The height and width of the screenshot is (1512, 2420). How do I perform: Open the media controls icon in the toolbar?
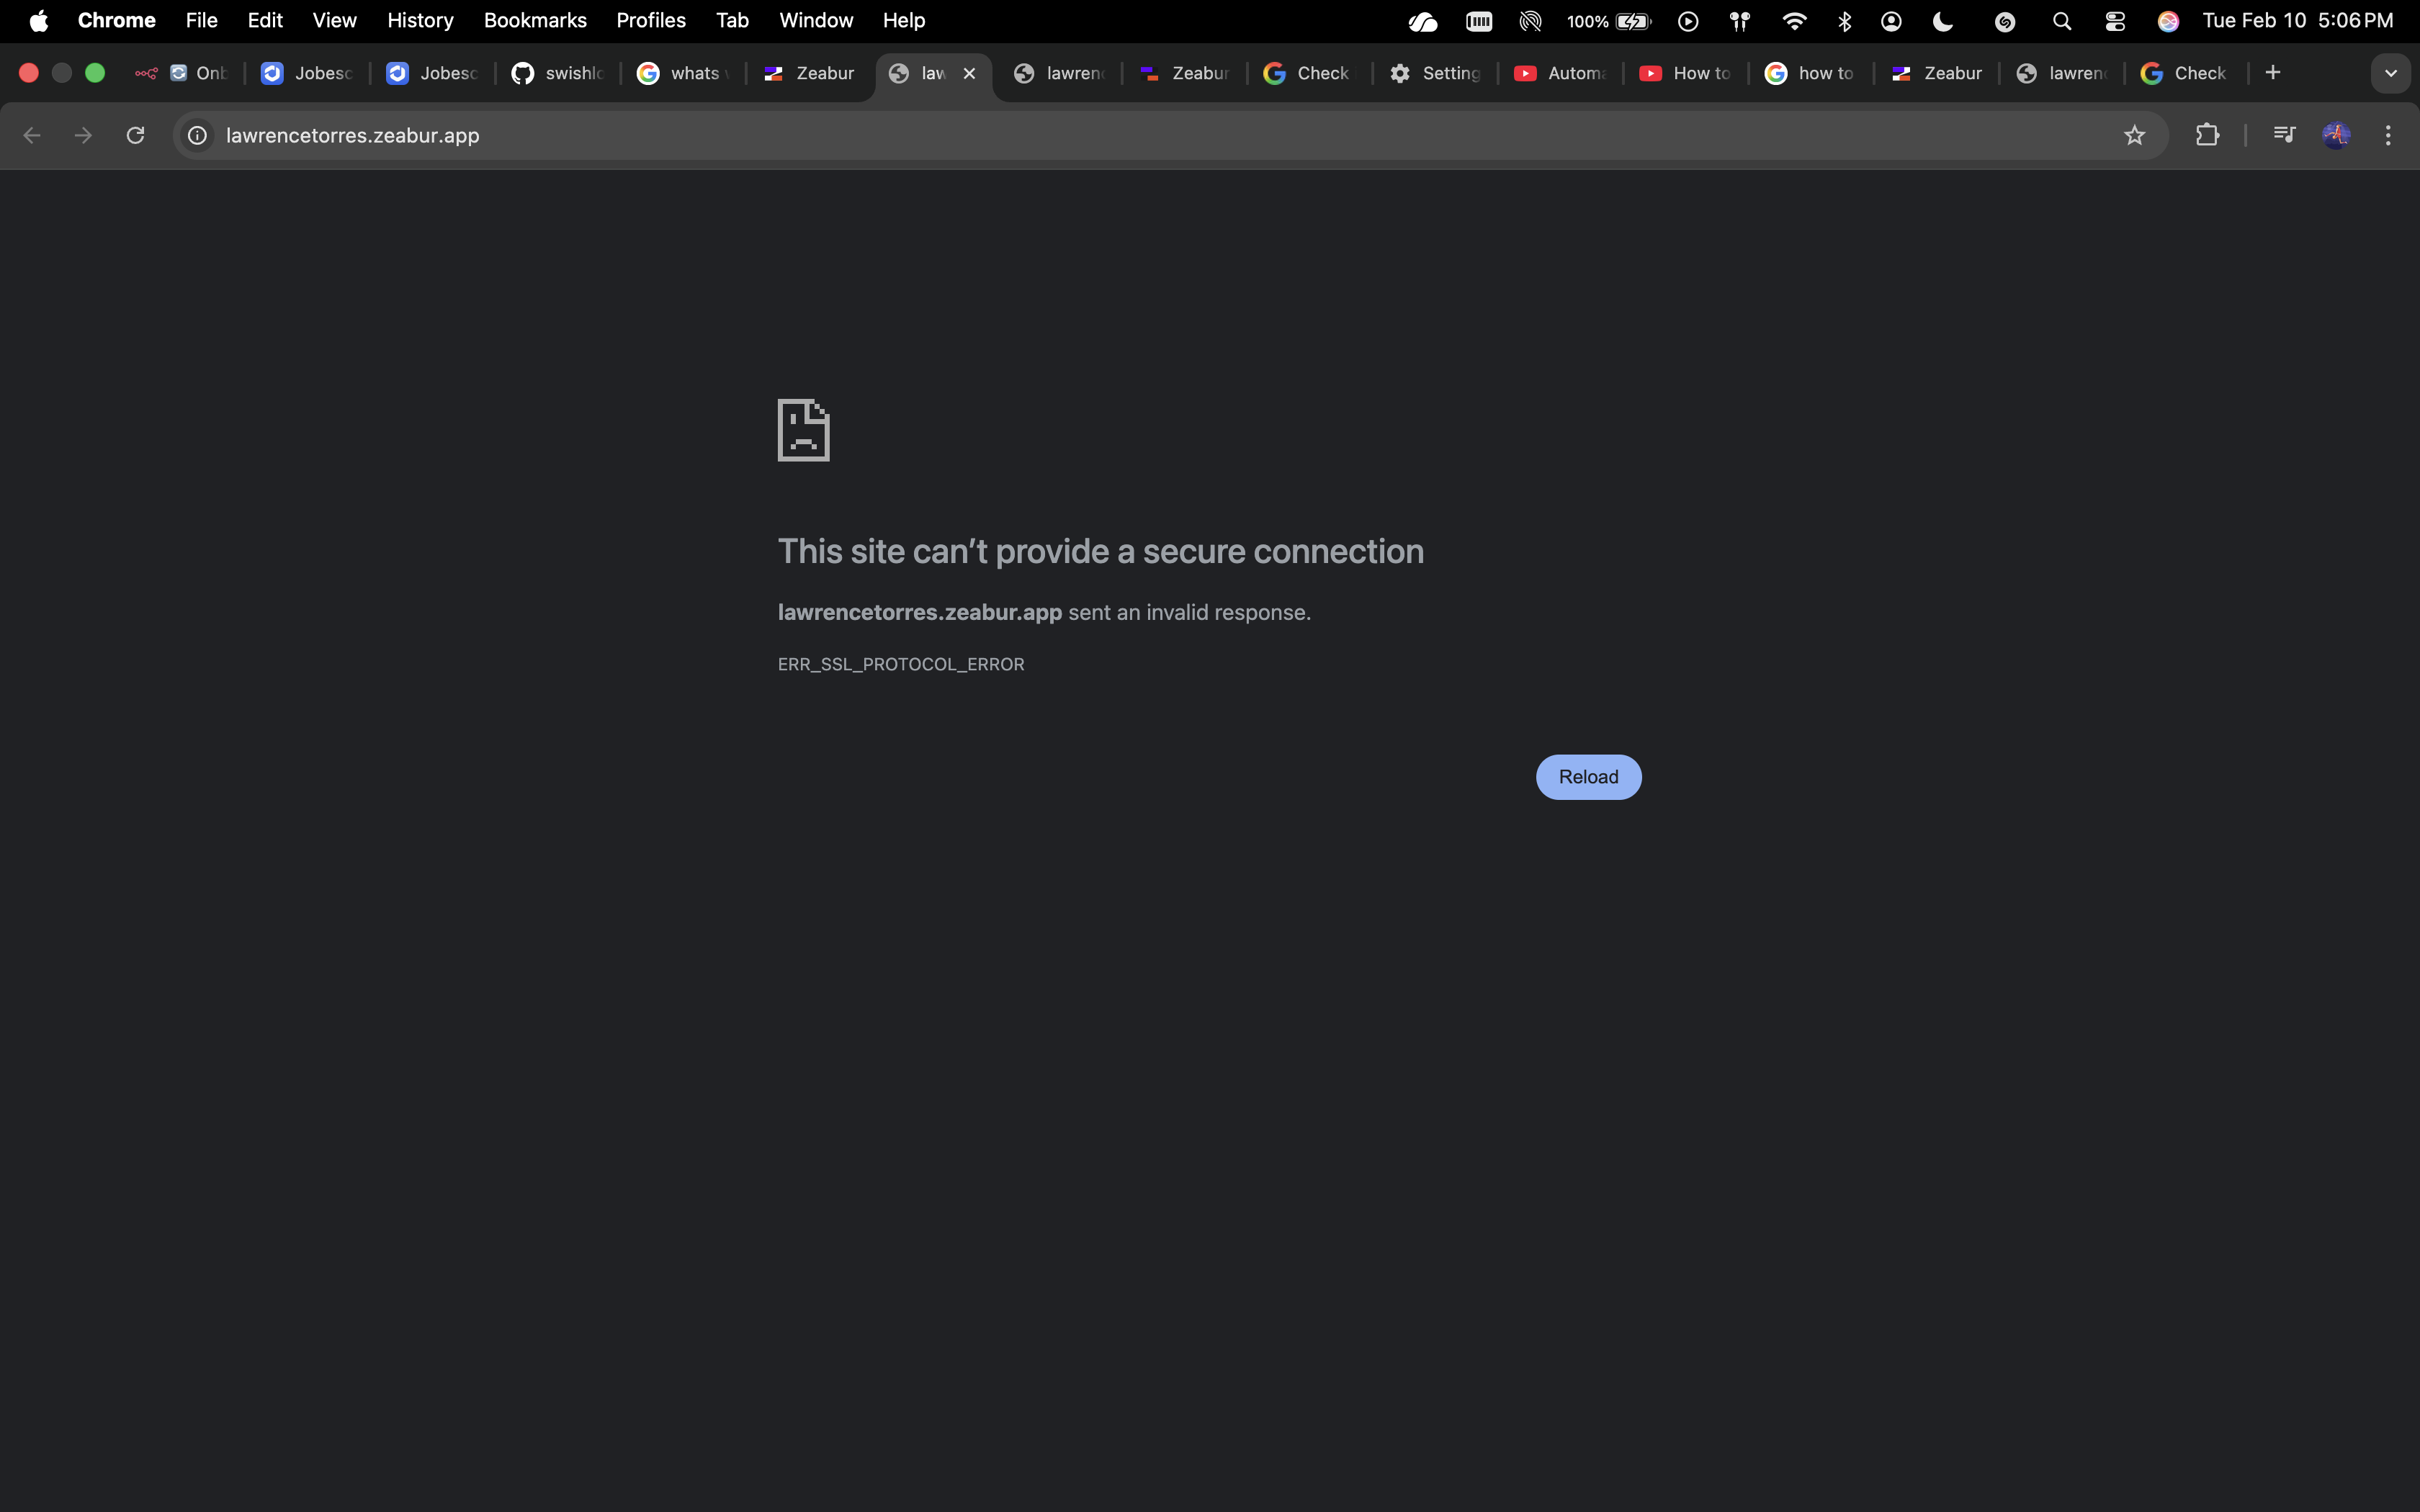[x=2285, y=135]
